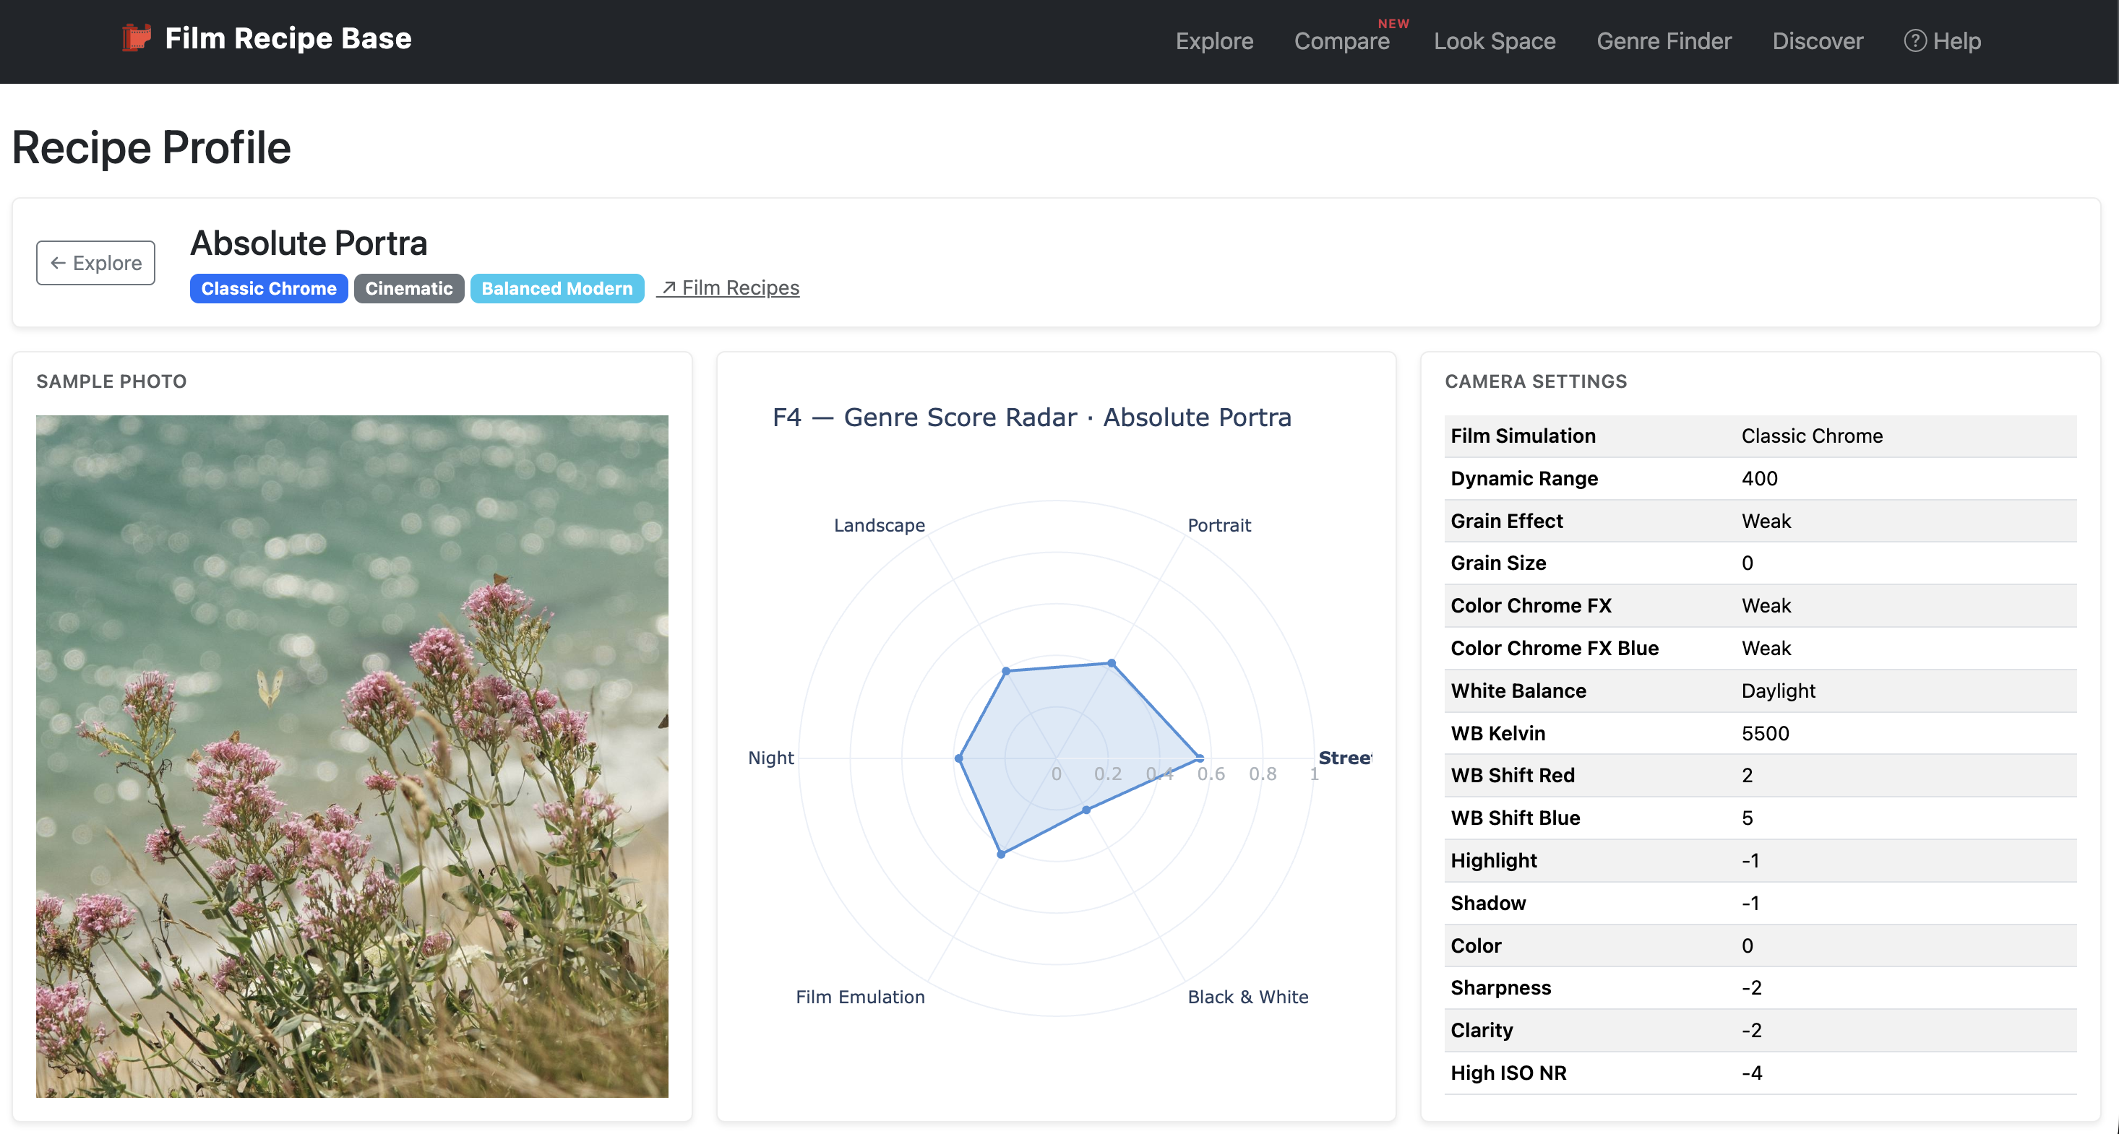Click the Balanced Modern tag badge

(557, 287)
